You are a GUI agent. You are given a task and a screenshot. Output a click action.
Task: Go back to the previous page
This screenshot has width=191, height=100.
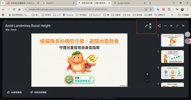tap(3, 9)
